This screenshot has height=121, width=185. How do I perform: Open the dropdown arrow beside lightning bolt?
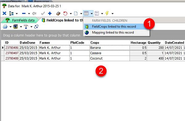click(113, 14)
